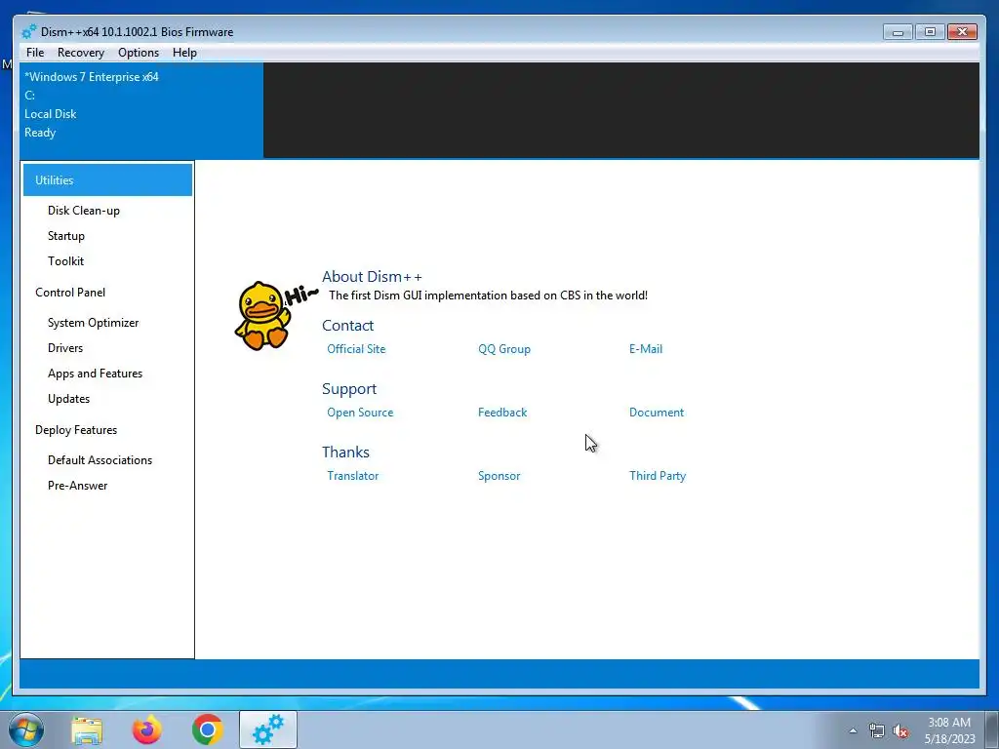Open the Windows Start menu orb
This screenshot has width=999, height=749.
(x=26, y=729)
